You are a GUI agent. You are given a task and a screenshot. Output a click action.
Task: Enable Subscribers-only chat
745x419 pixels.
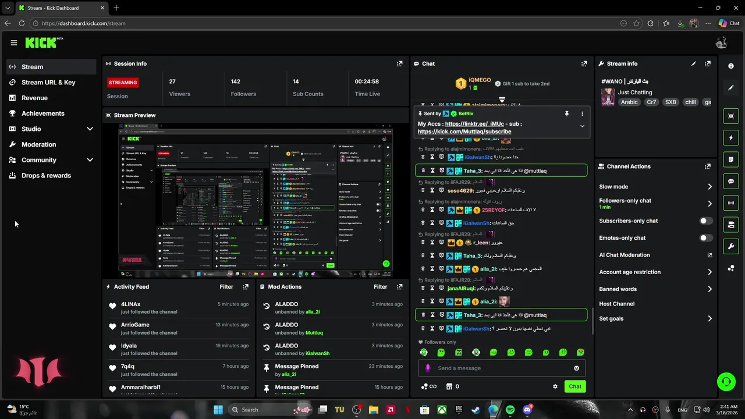click(705, 221)
